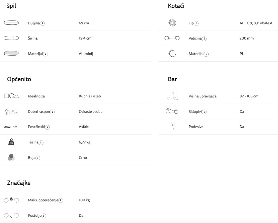The width and height of the screenshot is (278, 223).
Task: Click info icon next to Maks. opterećenje
Action: tap(61, 200)
